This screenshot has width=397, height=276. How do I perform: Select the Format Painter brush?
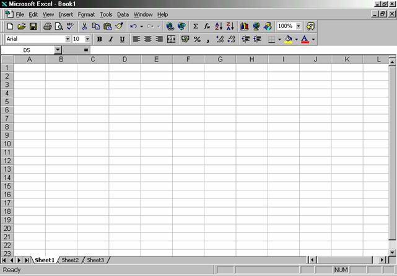[119, 27]
